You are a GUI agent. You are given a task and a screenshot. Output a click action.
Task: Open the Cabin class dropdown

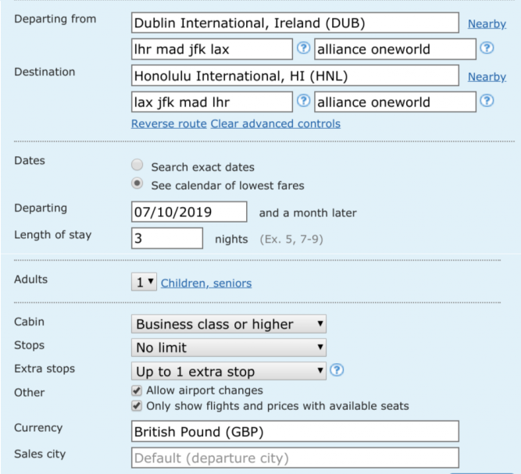point(229,324)
